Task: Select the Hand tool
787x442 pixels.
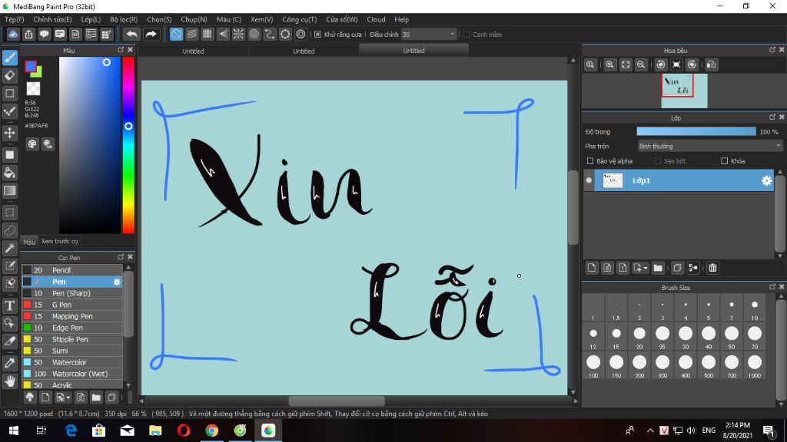Action: point(10,381)
